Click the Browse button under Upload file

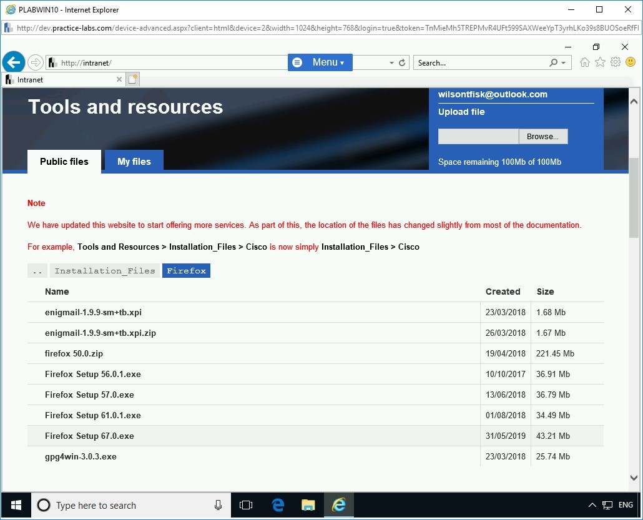(542, 136)
